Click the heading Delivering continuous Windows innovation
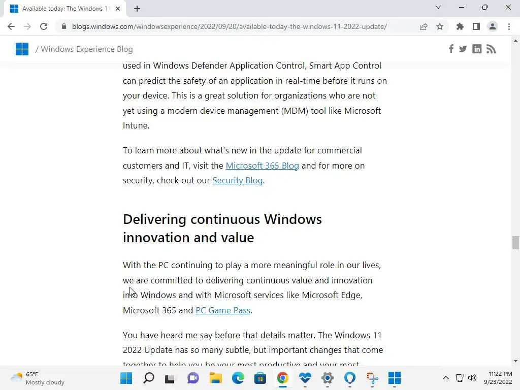 pyautogui.click(x=222, y=228)
